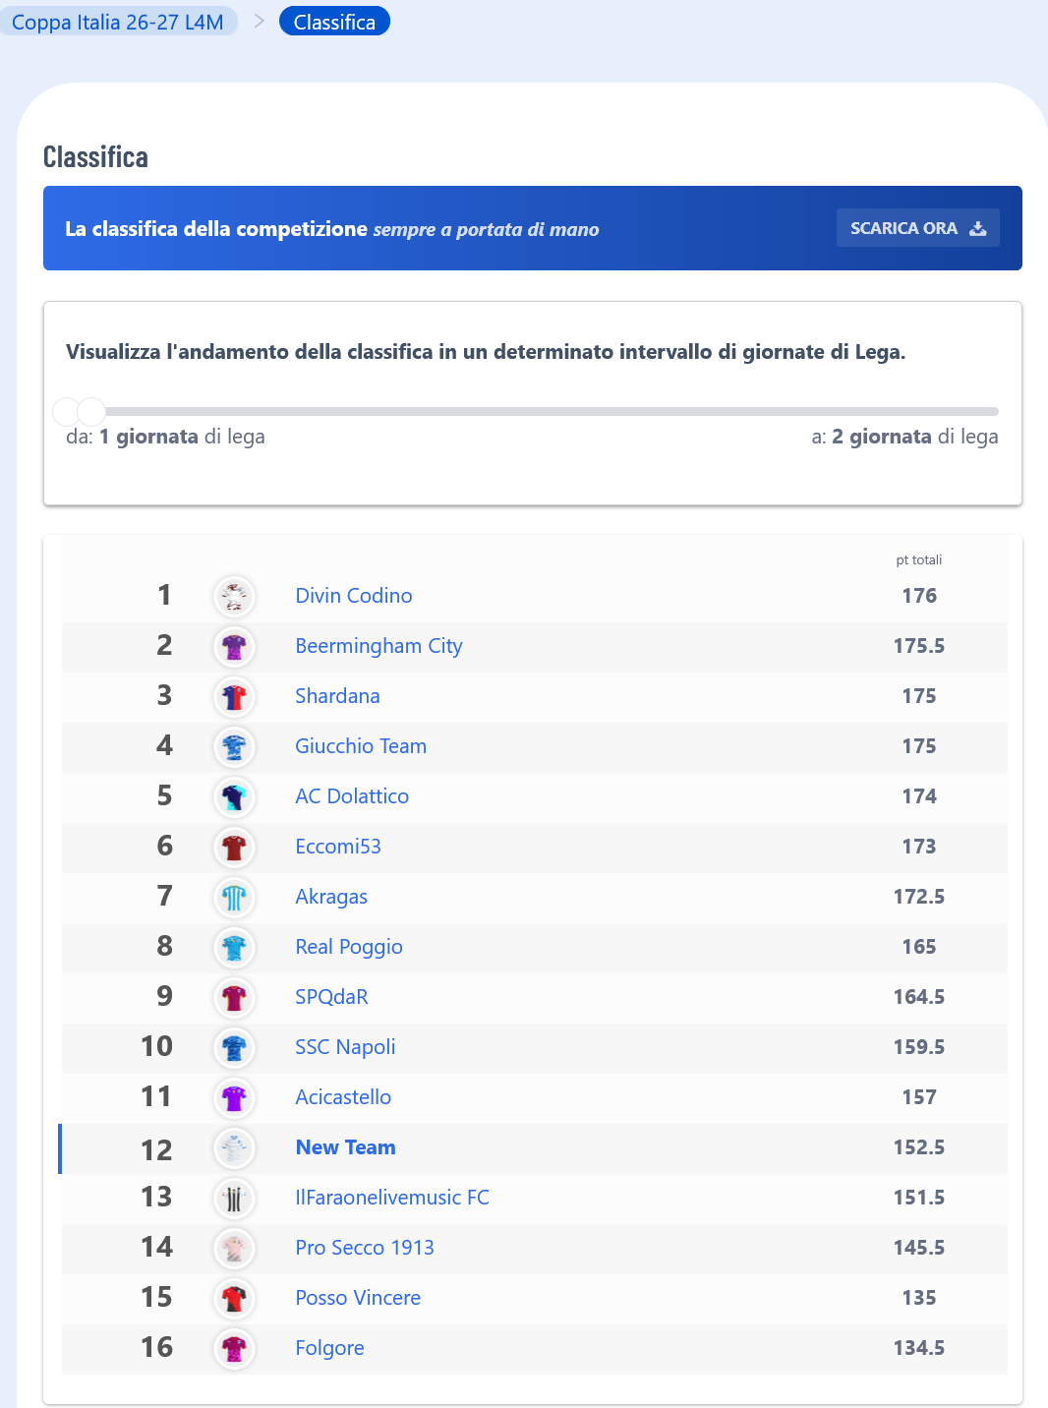Click the Folgore jersey icon
This screenshot has height=1408, width=1048.
click(234, 1348)
